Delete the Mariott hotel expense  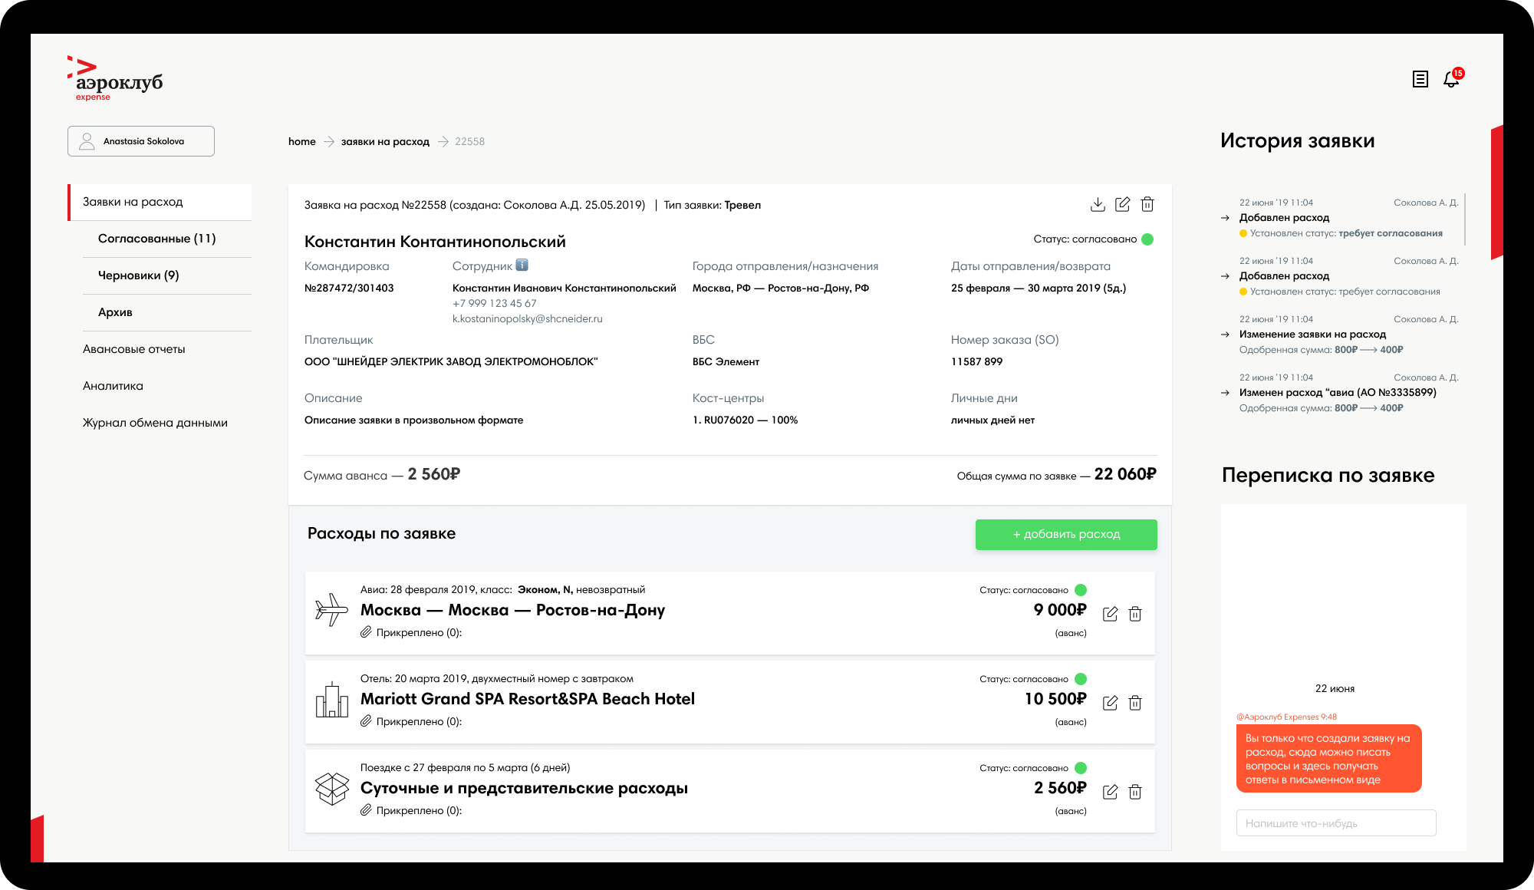[1135, 703]
